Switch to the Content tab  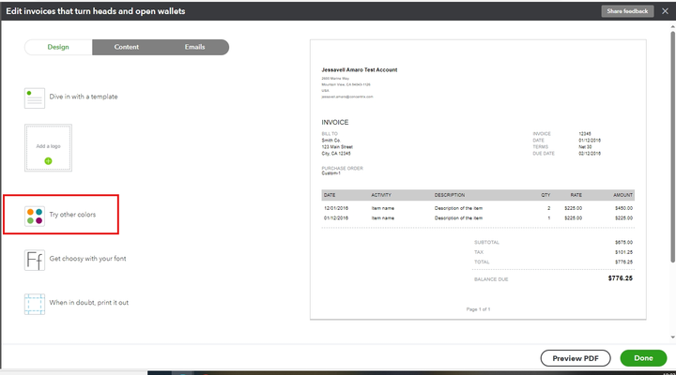pos(127,47)
